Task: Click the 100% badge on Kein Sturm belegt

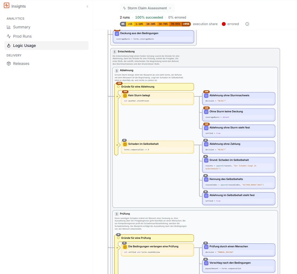Action: pyautogui.click(x=125, y=92)
